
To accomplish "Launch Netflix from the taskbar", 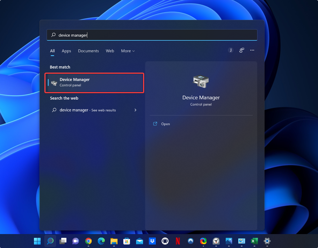I will pos(178,241).
